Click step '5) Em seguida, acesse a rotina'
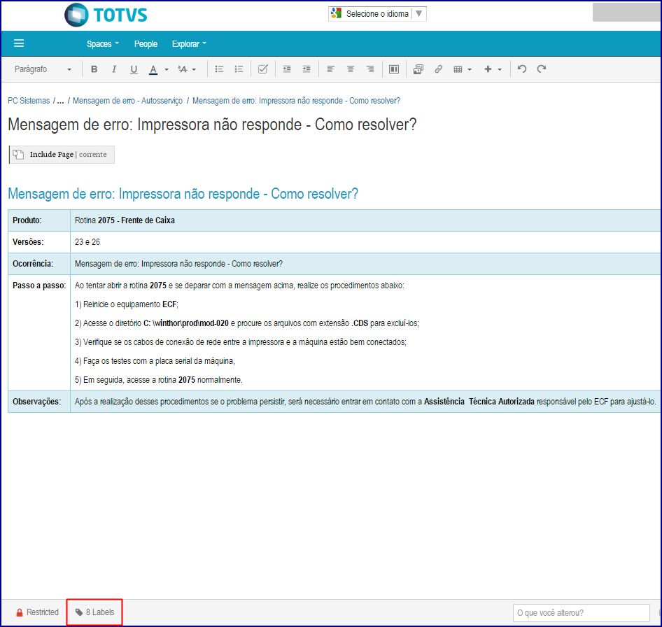 tap(159, 380)
